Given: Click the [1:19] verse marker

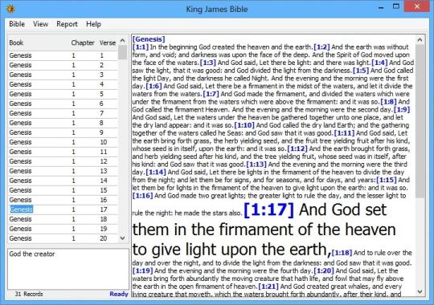Looking at the screenshot, I should (x=142, y=270).
